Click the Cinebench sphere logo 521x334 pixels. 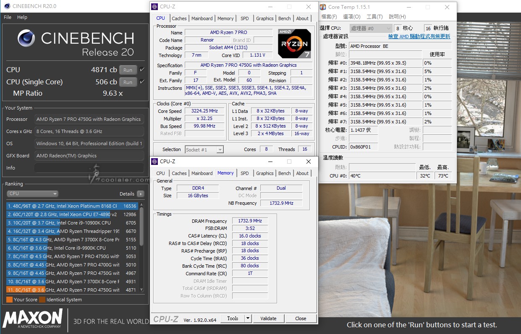click(x=26, y=38)
